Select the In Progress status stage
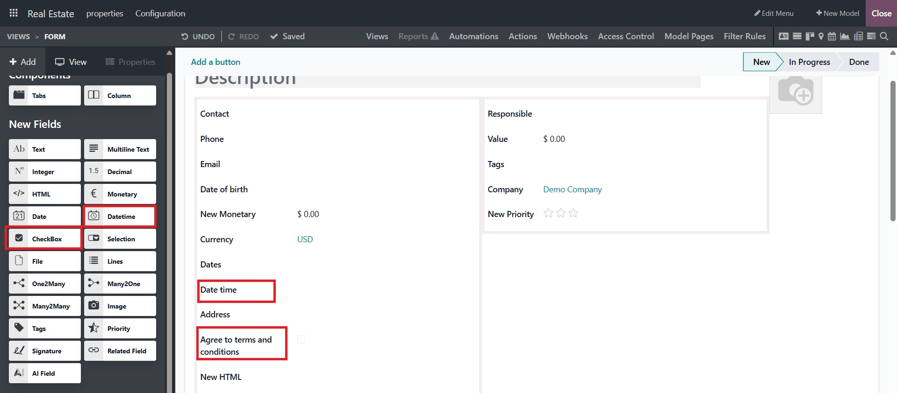The height and width of the screenshot is (393, 897). point(809,62)
